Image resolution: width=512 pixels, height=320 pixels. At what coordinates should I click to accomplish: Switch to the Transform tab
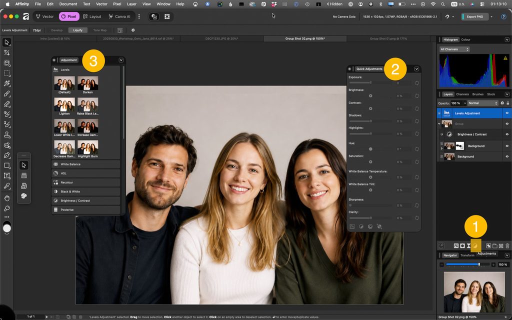(x=467, y=255)
